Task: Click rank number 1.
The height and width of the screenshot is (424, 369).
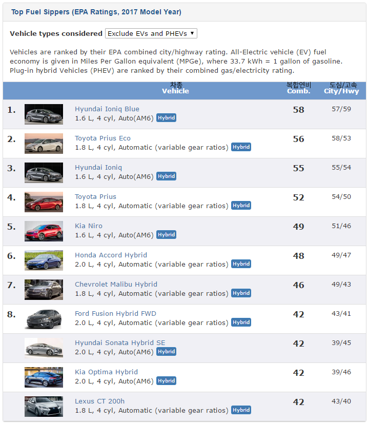Action: pyautogui.click(x=11, y=110)
